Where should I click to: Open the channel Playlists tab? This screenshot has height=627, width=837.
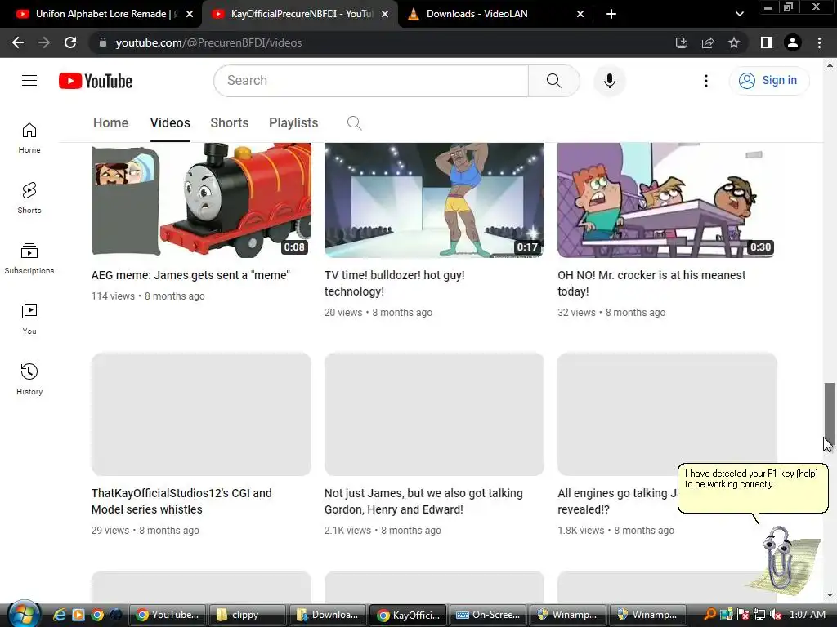coord(293,122)
